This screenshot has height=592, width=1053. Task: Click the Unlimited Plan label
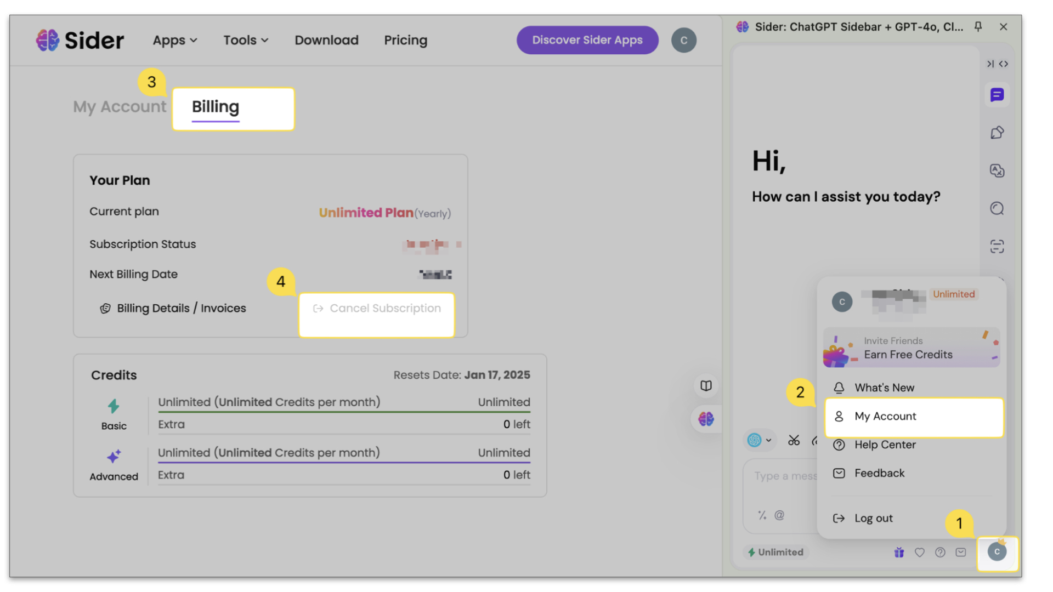[366, 213]
